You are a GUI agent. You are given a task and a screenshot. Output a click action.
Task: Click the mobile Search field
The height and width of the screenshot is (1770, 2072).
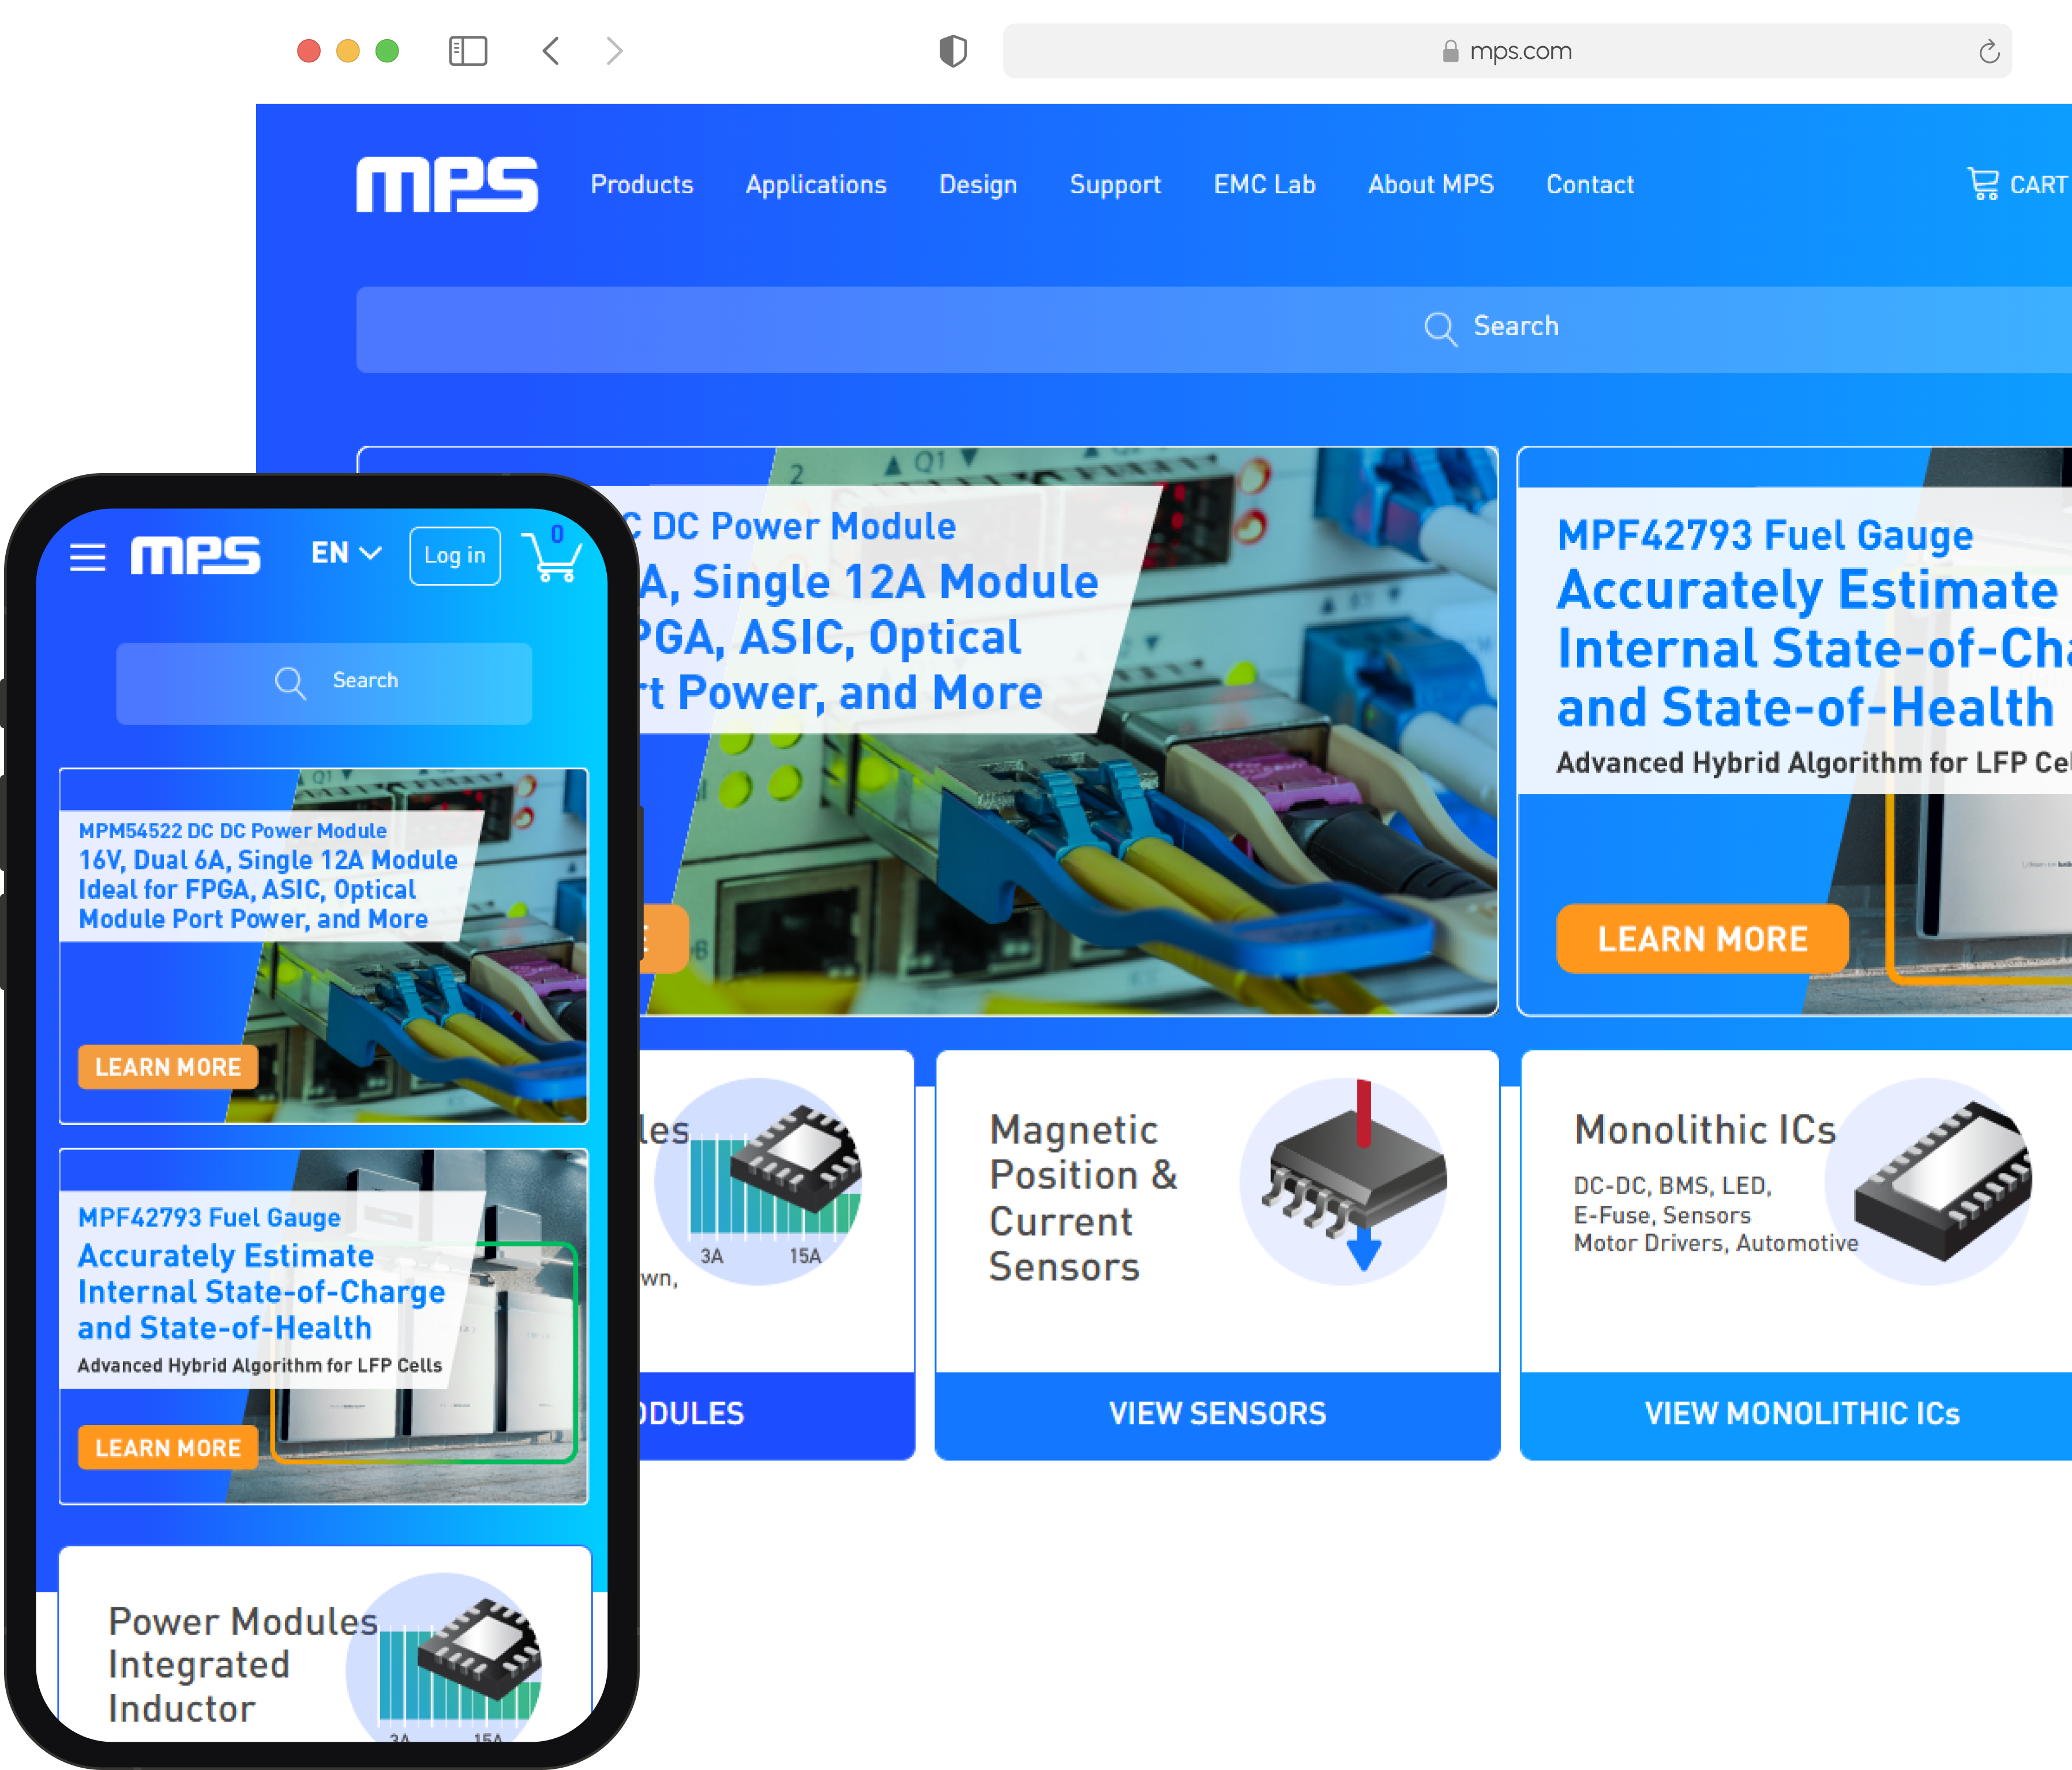324,683
